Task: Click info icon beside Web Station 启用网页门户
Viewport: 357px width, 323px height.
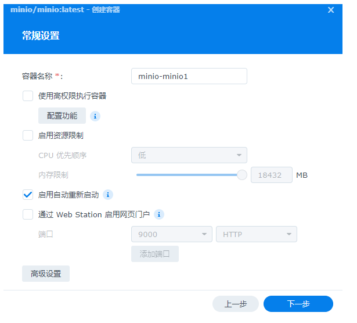Action: point(159,214)
